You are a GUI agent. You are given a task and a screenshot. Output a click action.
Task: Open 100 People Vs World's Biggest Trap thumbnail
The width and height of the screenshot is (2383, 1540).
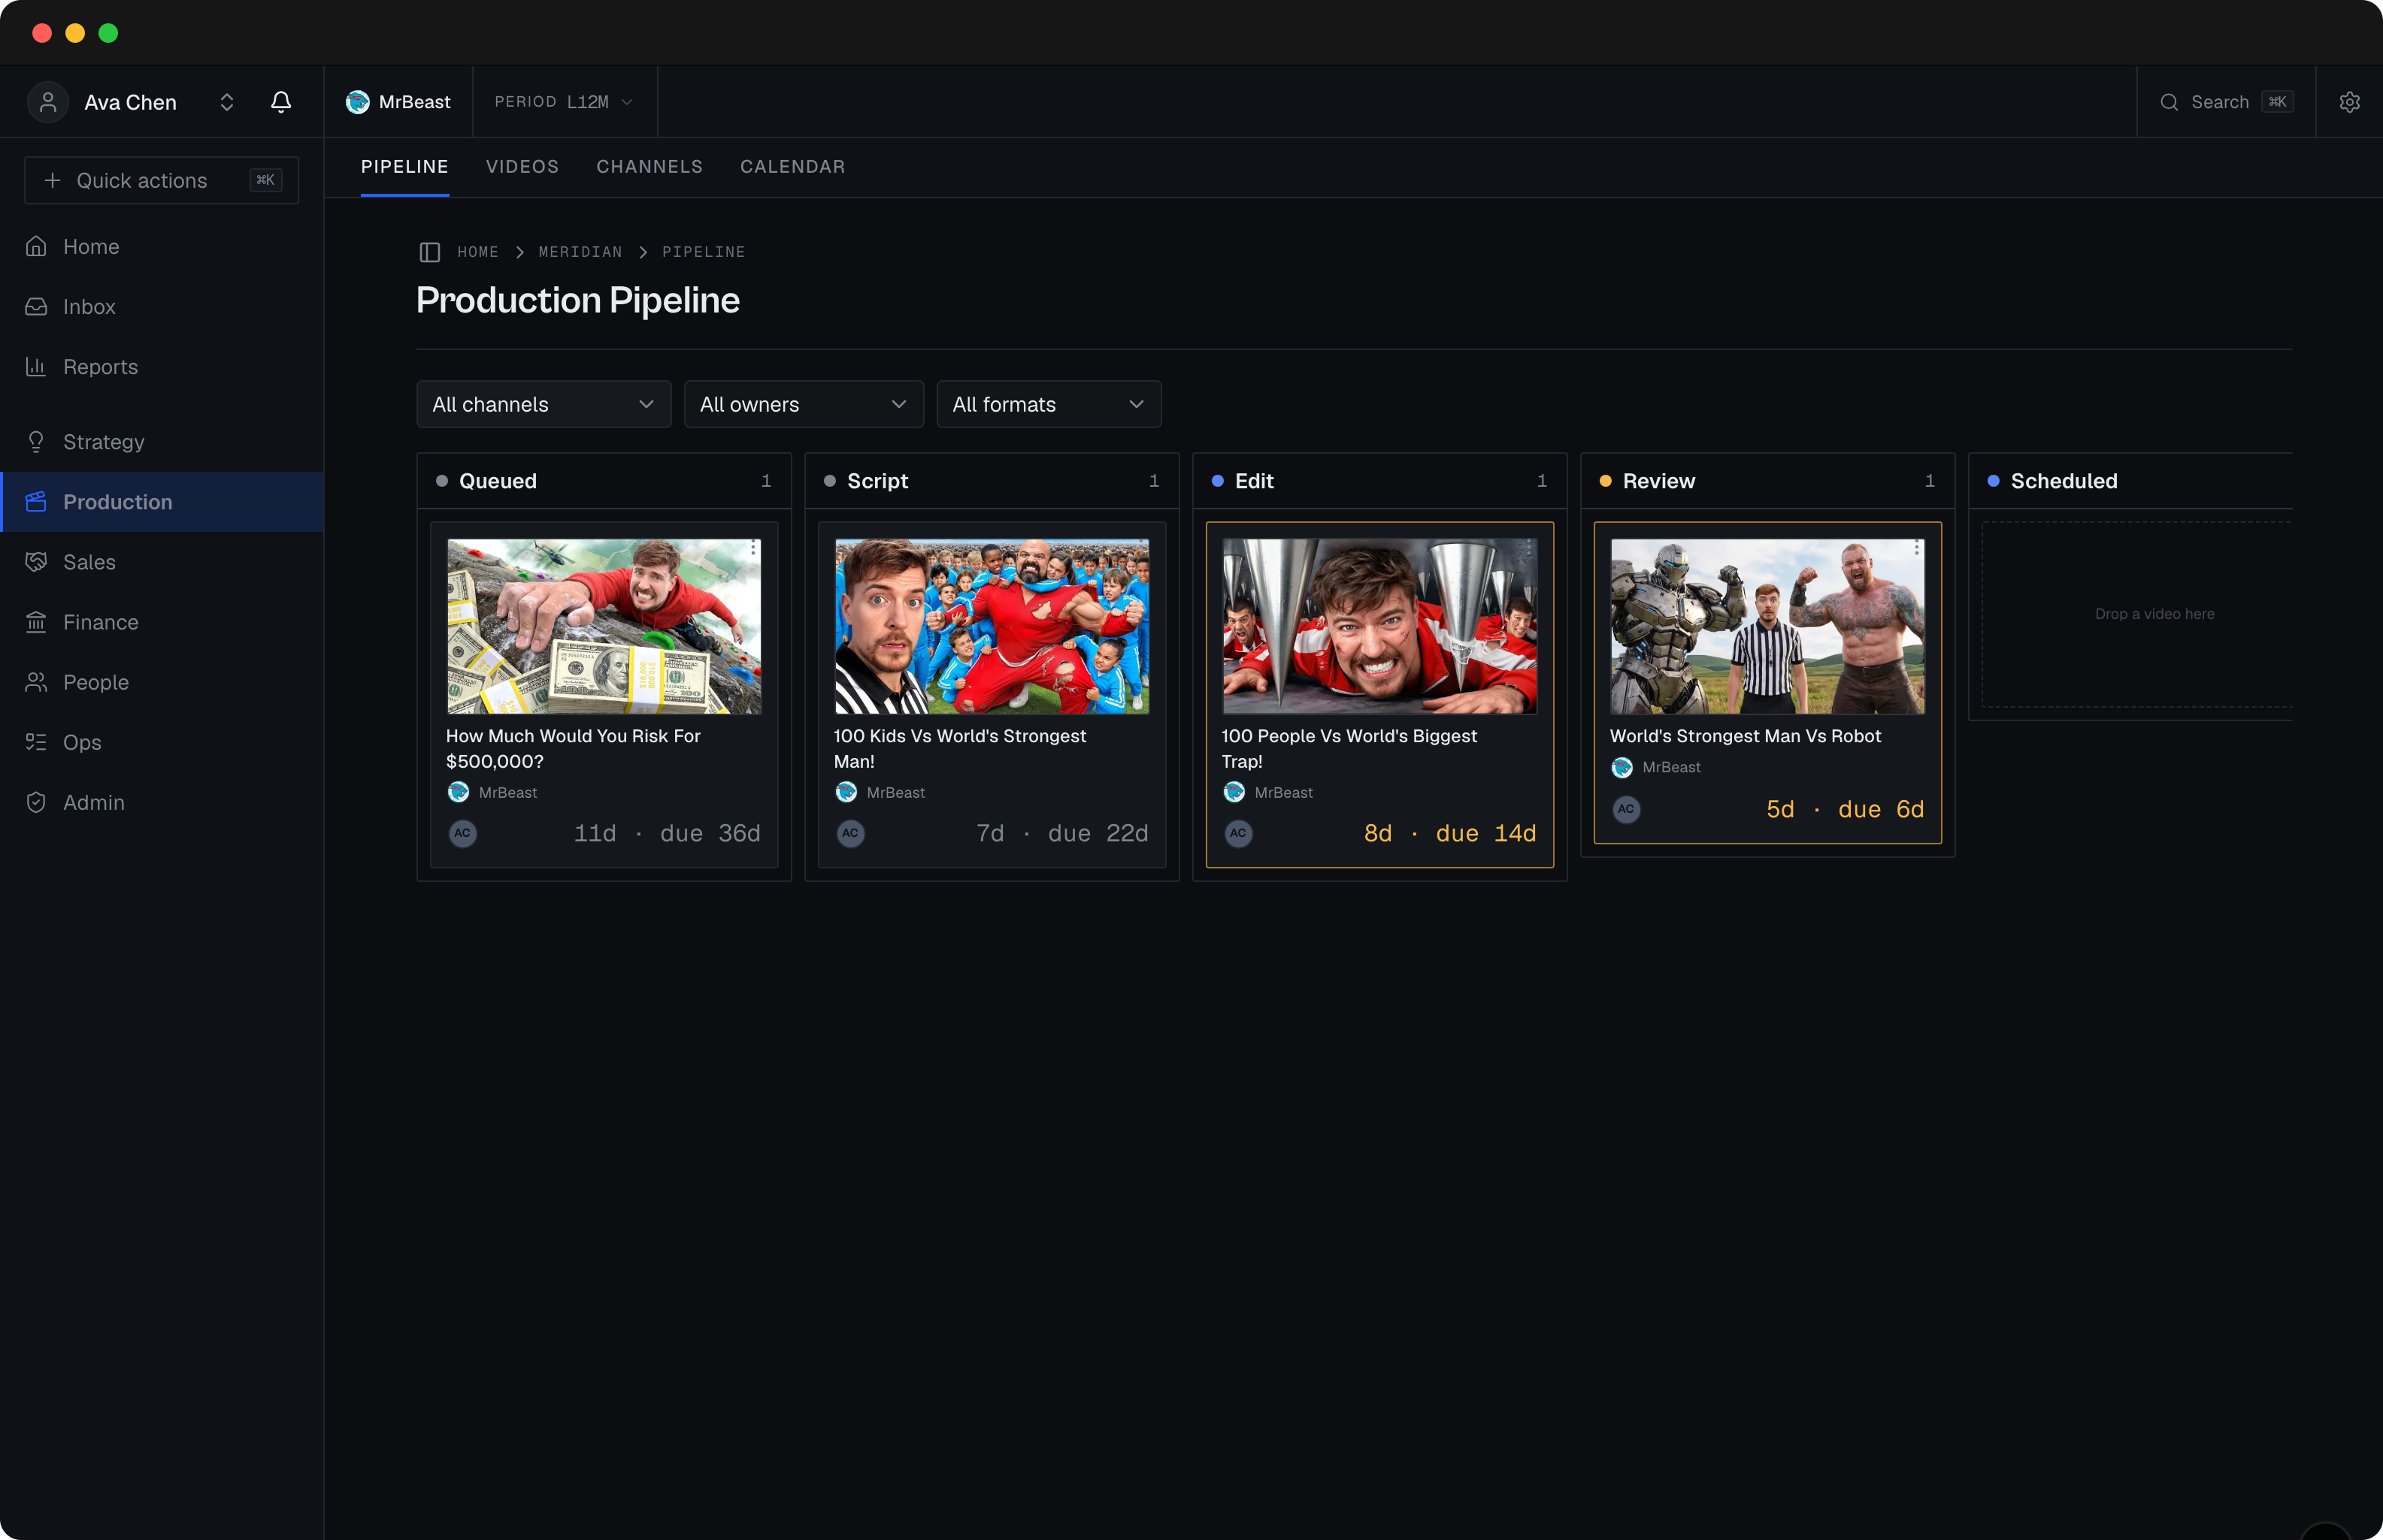[x=1379, y=626]
